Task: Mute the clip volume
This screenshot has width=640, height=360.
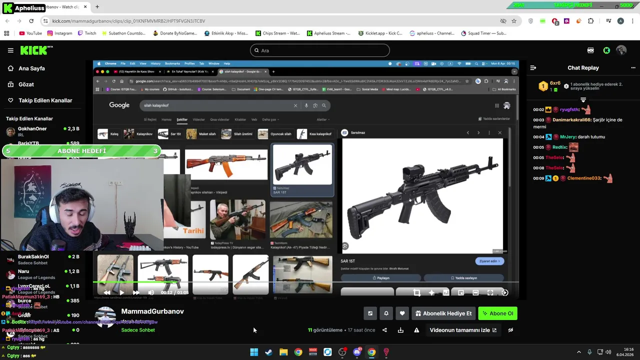Action: pos(151,292)
